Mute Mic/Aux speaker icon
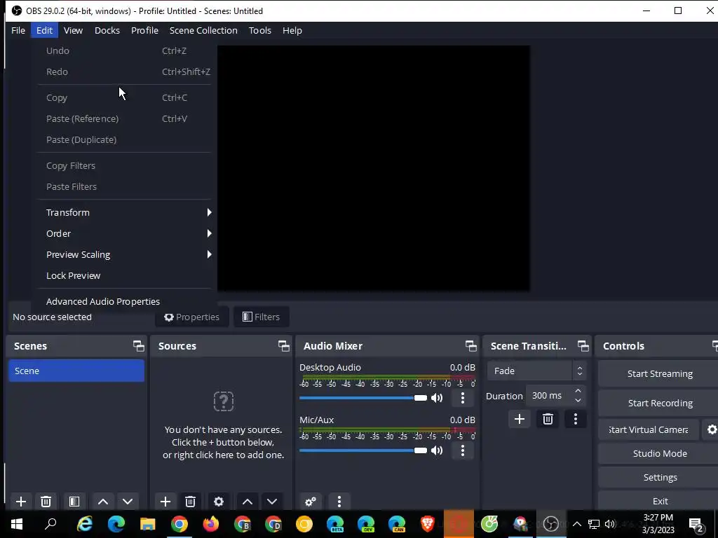 437,450
